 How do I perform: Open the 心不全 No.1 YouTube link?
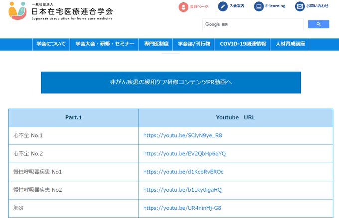click(182, 135)
